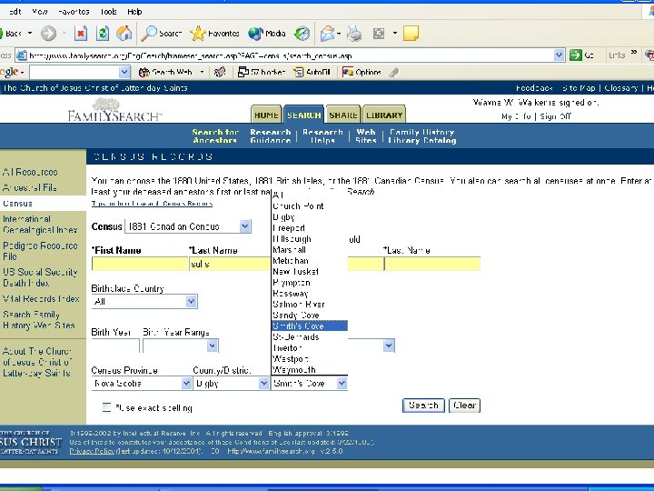Open the Tools menu

coord(108,12)
